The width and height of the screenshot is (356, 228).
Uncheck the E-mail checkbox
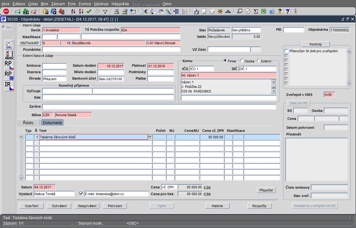tap(81, 194)
